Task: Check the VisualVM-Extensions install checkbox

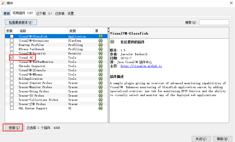Action: coord(12,40)
